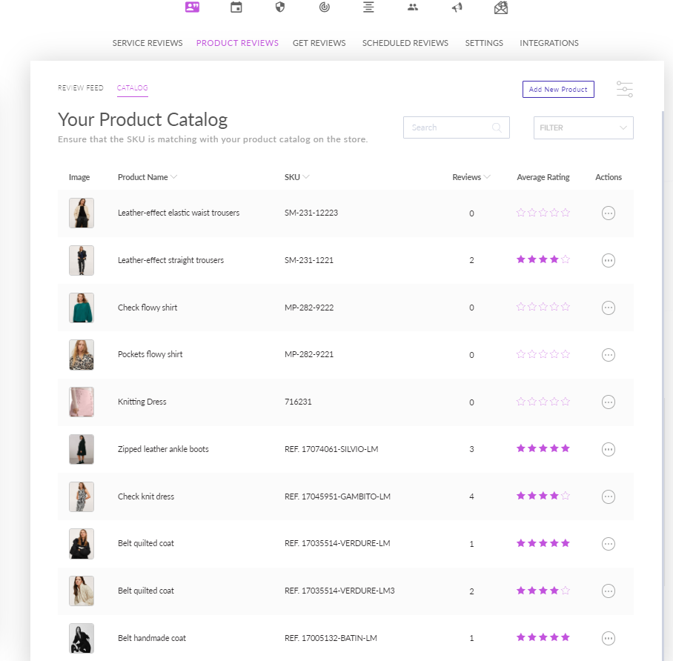673x661 pixels.
Task: Click the filter sliders icon beside Add New Product
Action: 625,89
